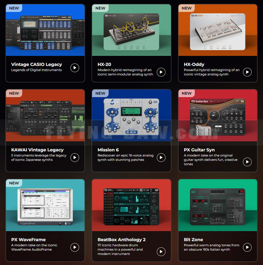
Task: Click the NEW badge on HX-Oddy
Action: tap(187, 8)
